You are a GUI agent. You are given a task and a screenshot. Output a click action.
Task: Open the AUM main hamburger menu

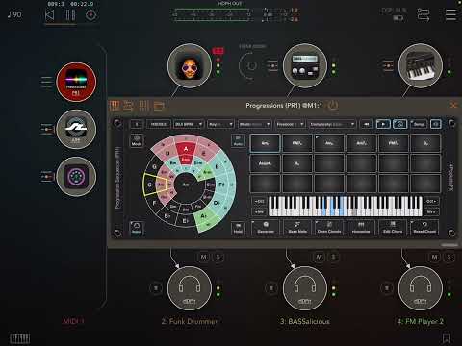point(450,14)
